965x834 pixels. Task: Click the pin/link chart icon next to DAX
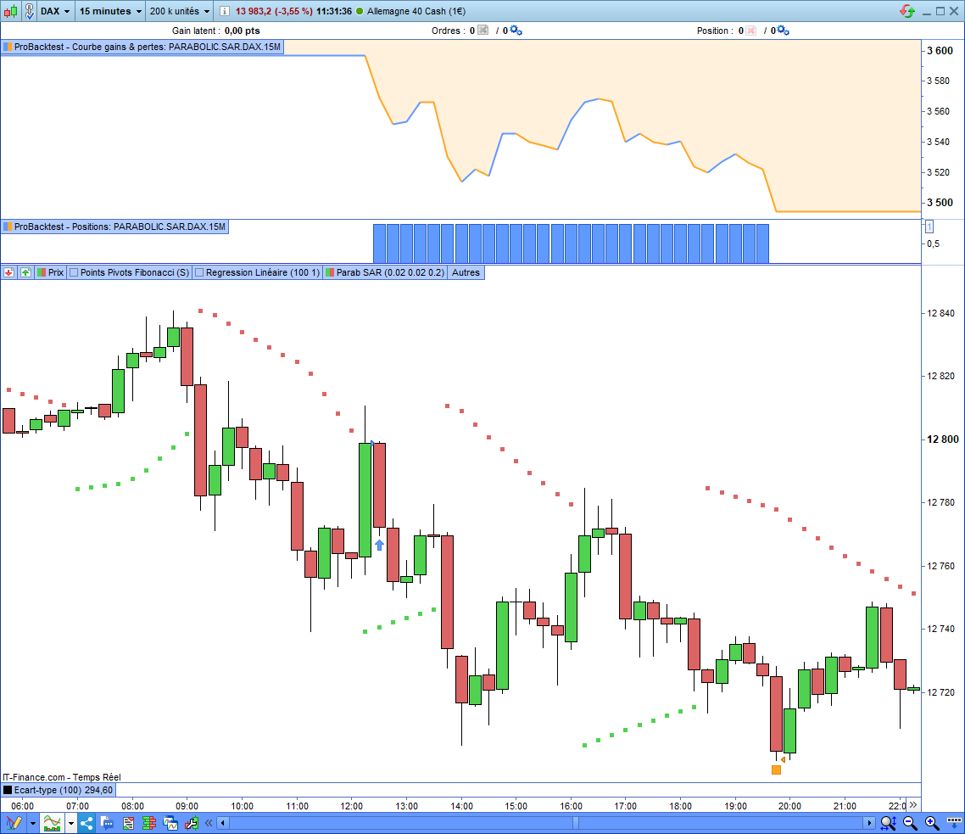29,11
